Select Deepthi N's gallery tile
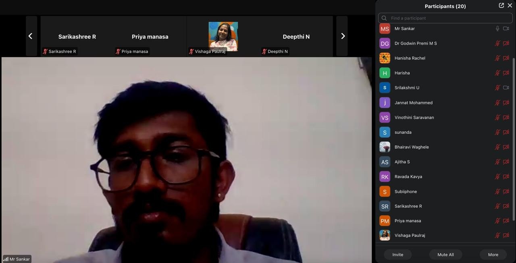 pyautogui.click(x=296, y=36)
